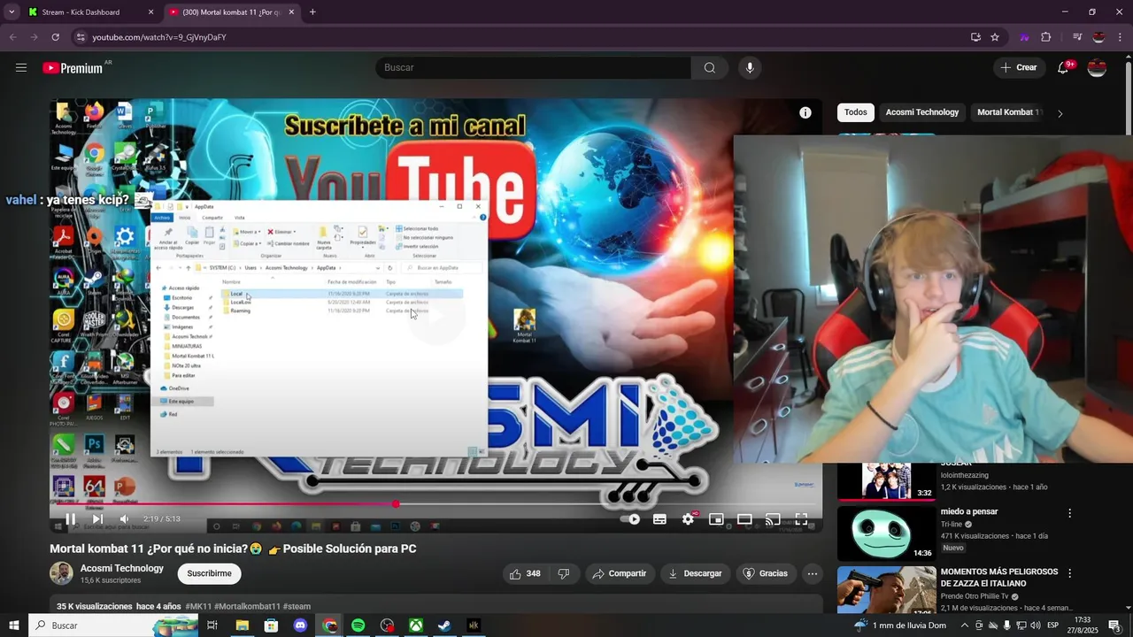Click the #steam hashtag link
Screen dimensions: 1133x637
(x=297, y=606)
